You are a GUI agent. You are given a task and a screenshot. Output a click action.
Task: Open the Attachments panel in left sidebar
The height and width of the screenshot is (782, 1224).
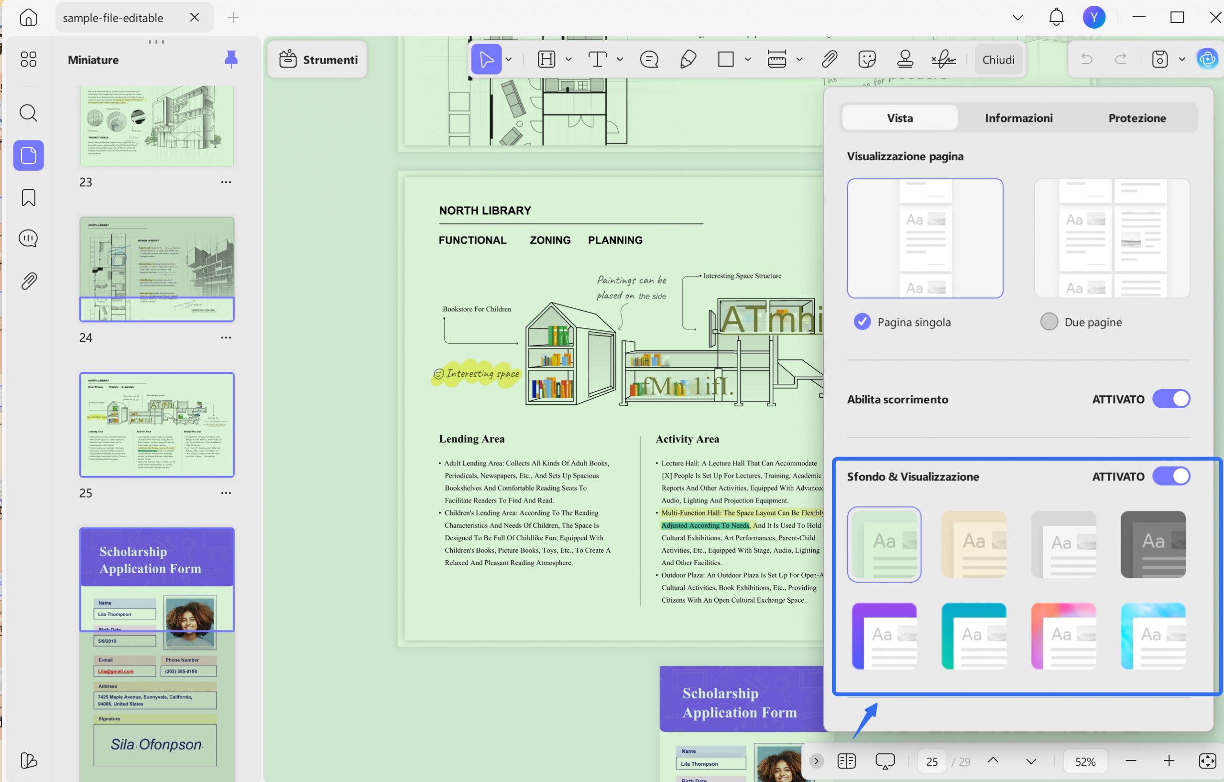(x=29, y=281)
